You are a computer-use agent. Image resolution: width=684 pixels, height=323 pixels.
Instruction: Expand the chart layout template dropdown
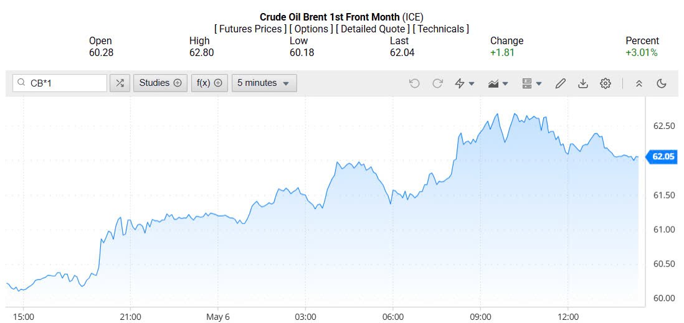pyautogui.click(x=531, y=83)
